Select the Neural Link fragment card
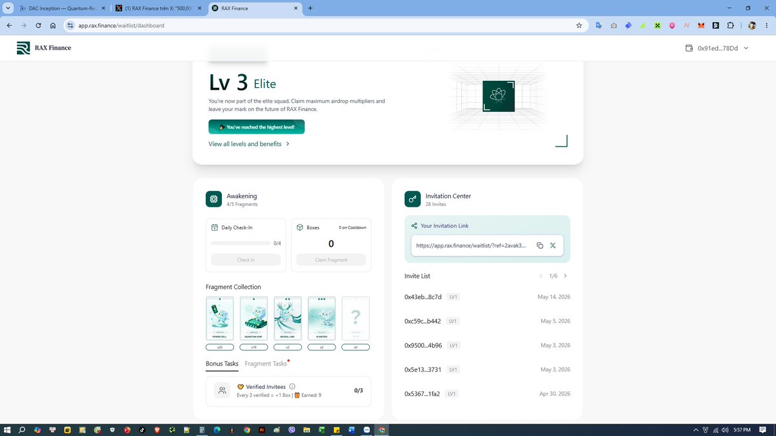Screen dimensions: 776x436 point(287,318)
